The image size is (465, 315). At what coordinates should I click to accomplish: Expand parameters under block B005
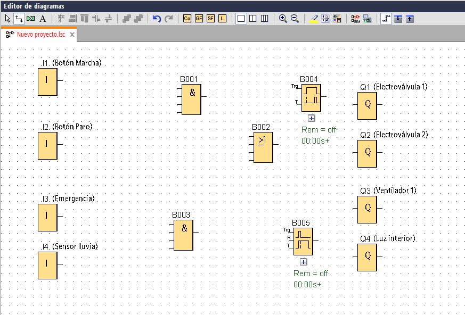pyautogui.click(x=304, y=262)
